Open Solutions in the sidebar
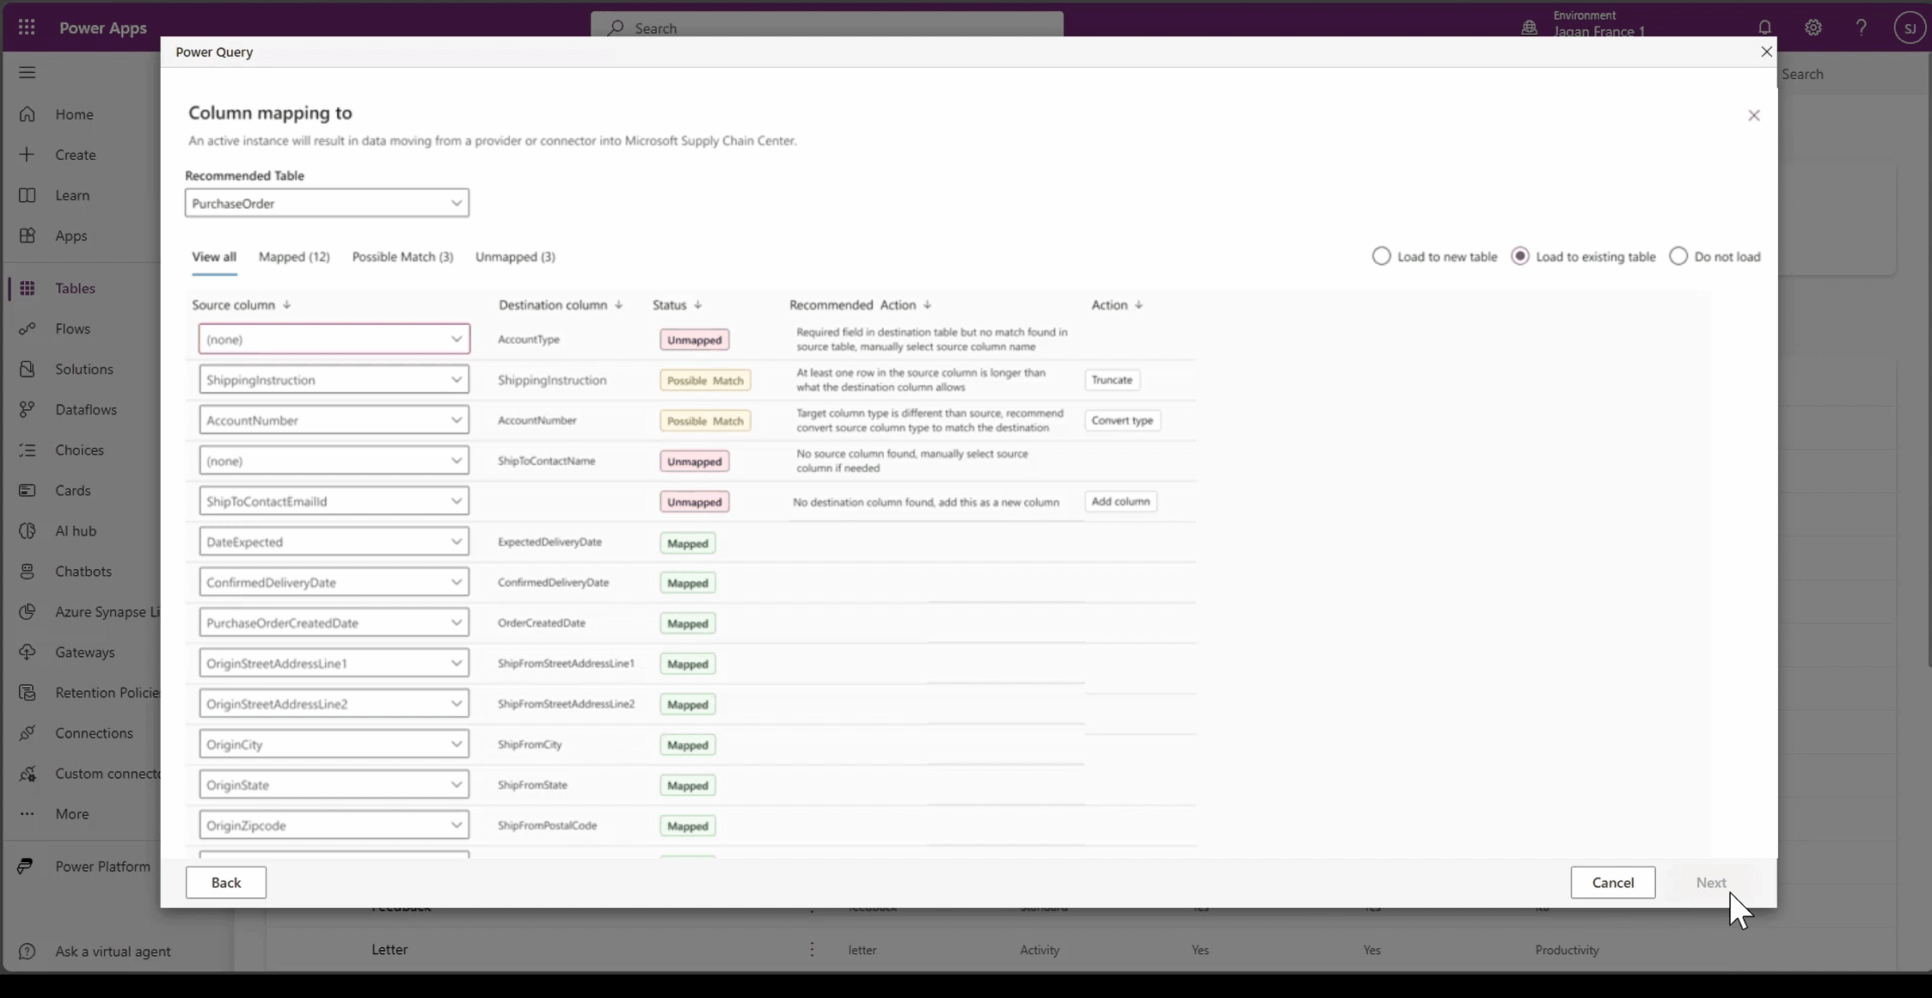Image resolution: width=1932 pixels, height=998 pixels. coord(83,369)
